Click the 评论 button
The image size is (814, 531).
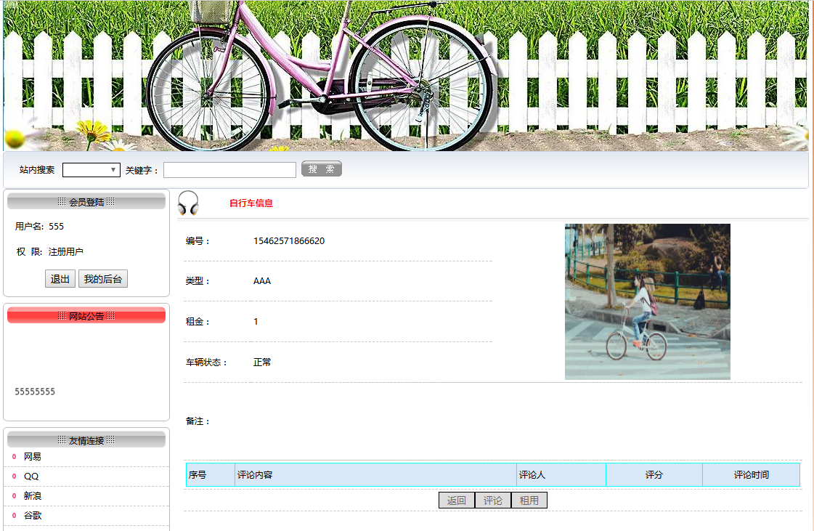(x=492, y=500)
